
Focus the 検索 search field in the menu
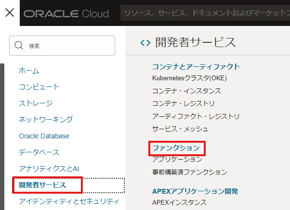pos(62,46)
